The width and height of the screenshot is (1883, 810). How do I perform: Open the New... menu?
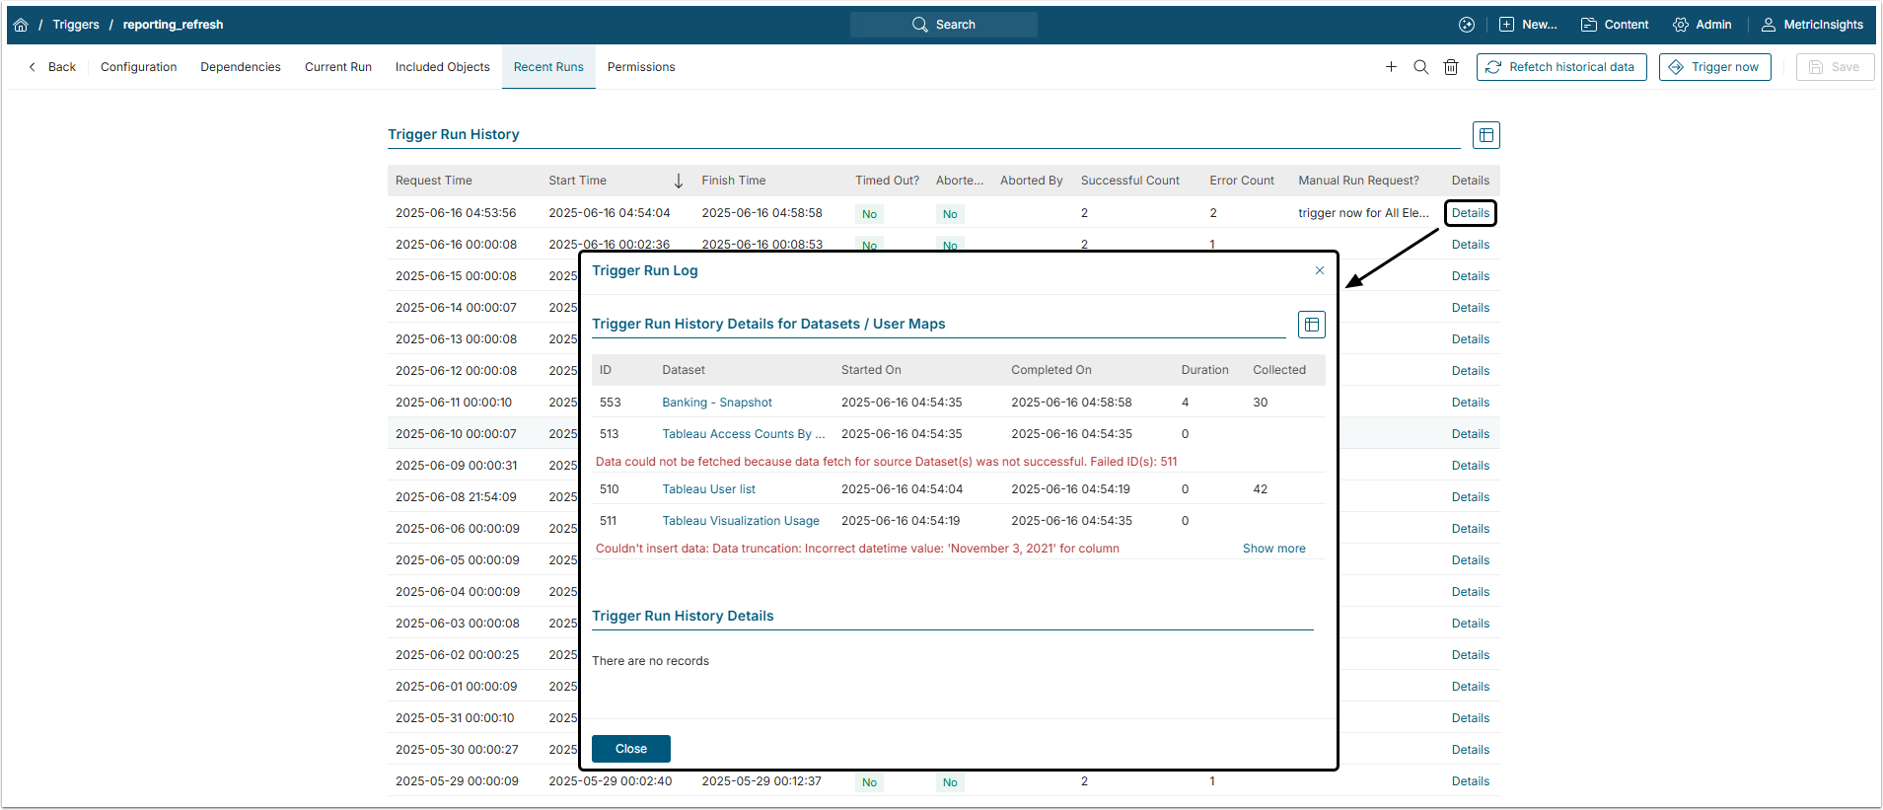point(1528,25)
